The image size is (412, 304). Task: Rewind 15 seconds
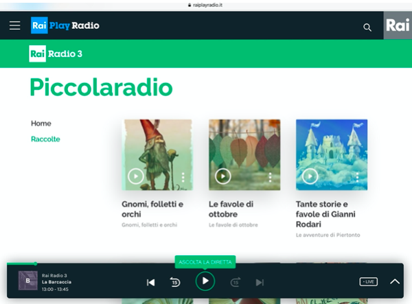(x=174, y=282)
